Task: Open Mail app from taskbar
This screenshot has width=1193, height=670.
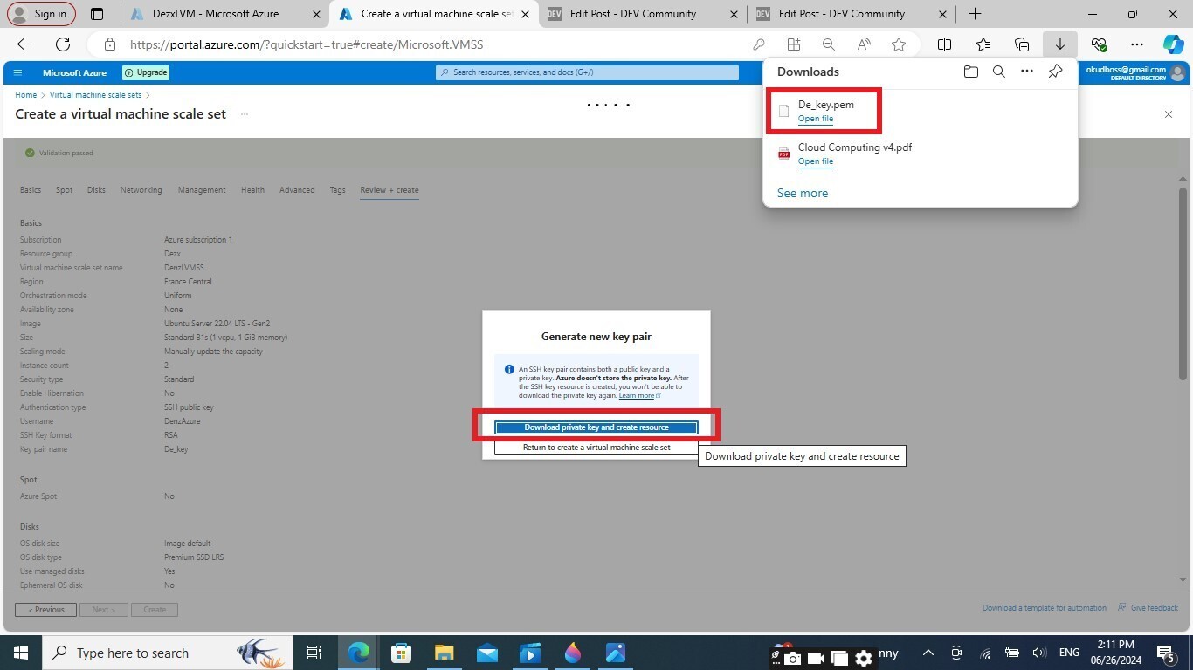Action: point(486,653)
